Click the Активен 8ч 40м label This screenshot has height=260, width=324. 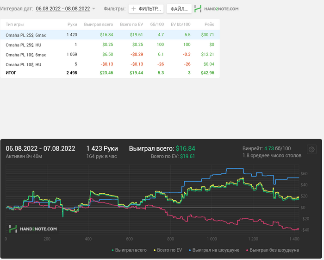(24, 156)
